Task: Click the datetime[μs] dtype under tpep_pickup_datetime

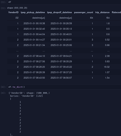Action: (39, 18)
